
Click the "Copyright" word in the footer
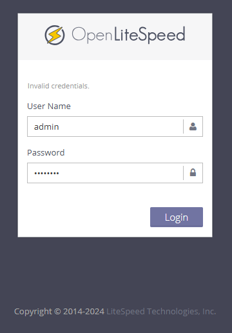click(x=33, y=312)
